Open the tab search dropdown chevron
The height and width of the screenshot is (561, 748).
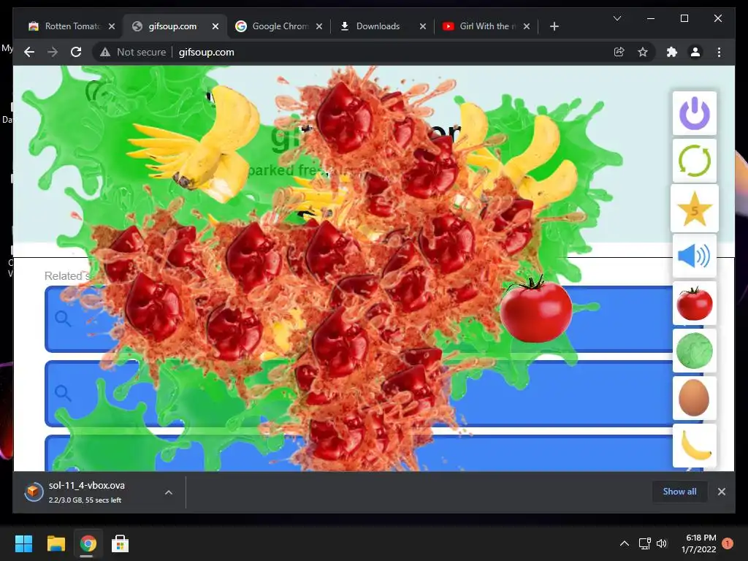[x=617, y=18]
